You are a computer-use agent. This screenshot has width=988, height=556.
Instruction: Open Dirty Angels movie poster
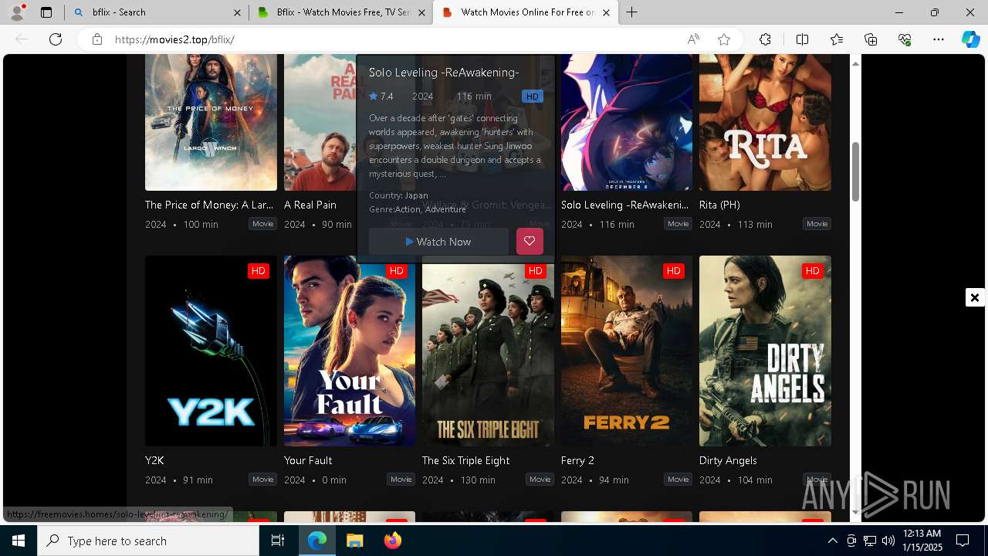pyautogui.click(x=765, y=351)
